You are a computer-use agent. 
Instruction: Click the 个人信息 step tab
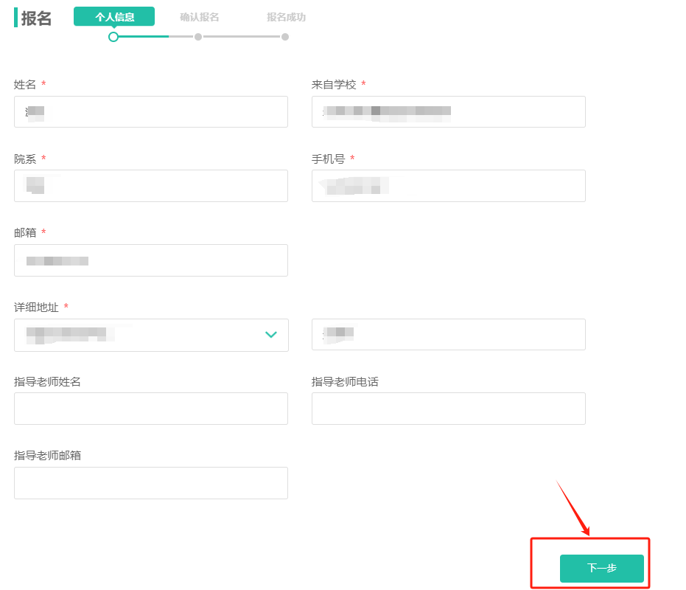(x=114, y=17)
